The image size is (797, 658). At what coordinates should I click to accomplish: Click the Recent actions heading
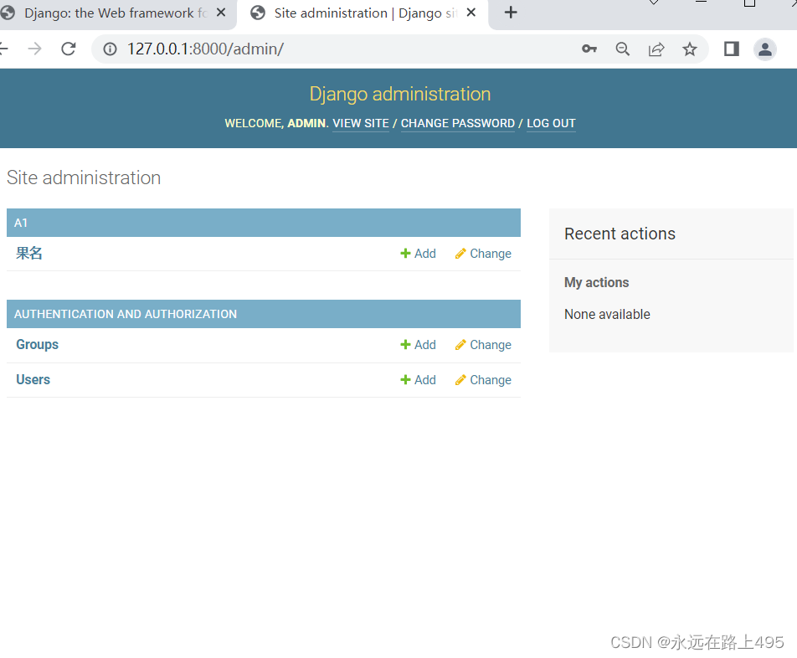pyautogui.click(x=620, y=234)
